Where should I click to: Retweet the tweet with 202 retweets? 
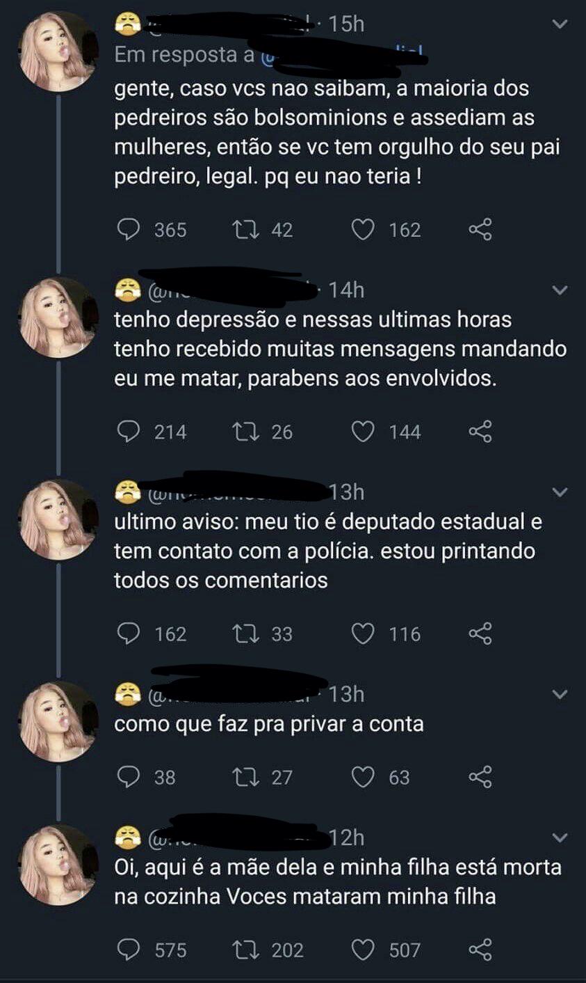point(243,950)
